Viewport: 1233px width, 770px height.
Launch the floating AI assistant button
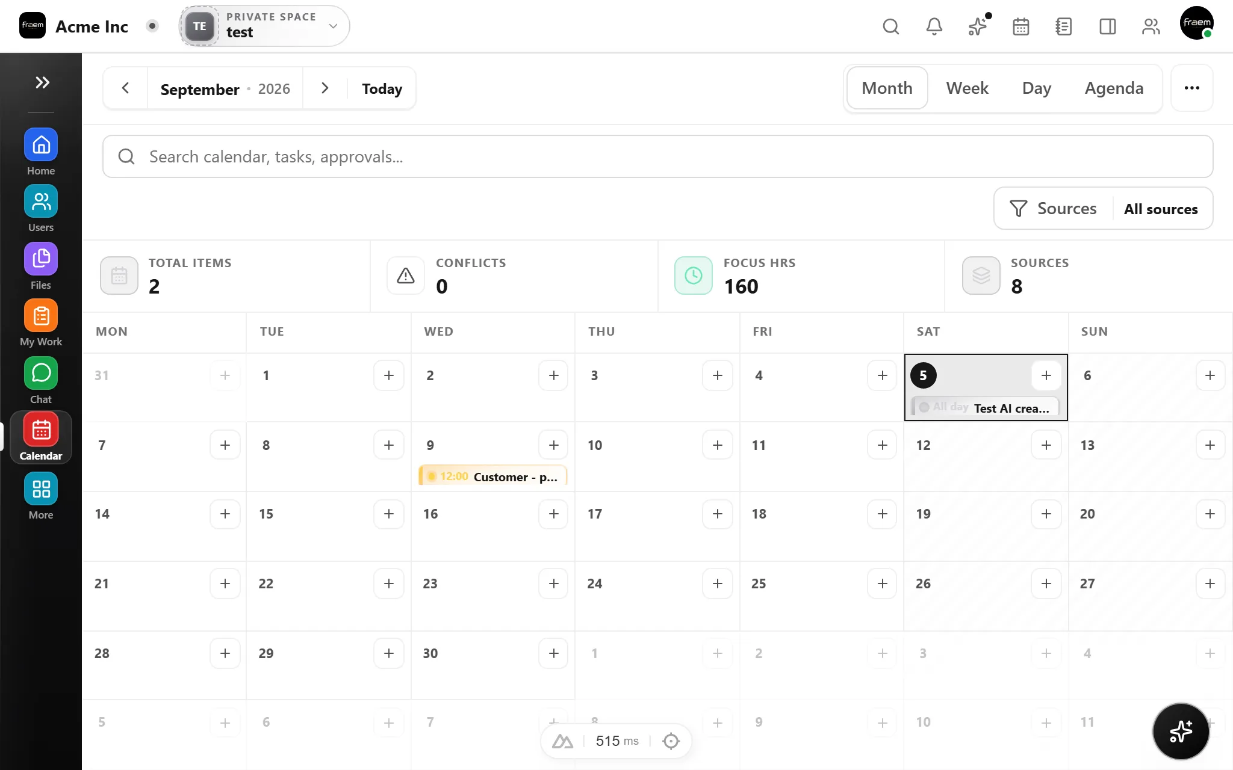pyautogui.click(x=1181, y=731)
